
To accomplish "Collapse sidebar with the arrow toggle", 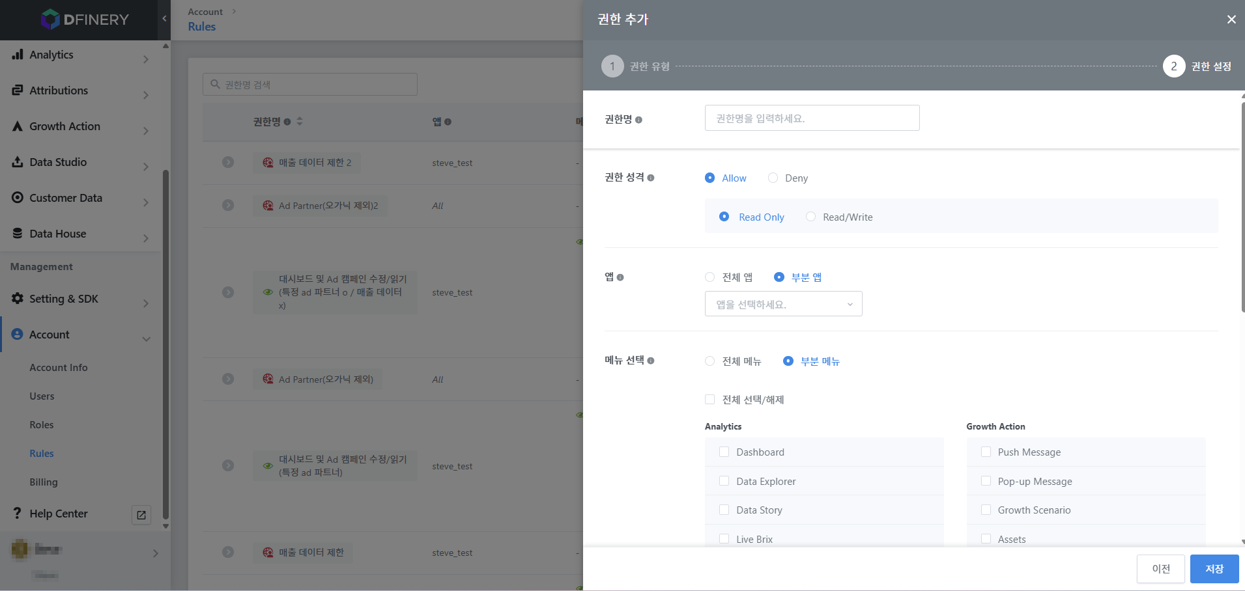I will tap(164, 19).
